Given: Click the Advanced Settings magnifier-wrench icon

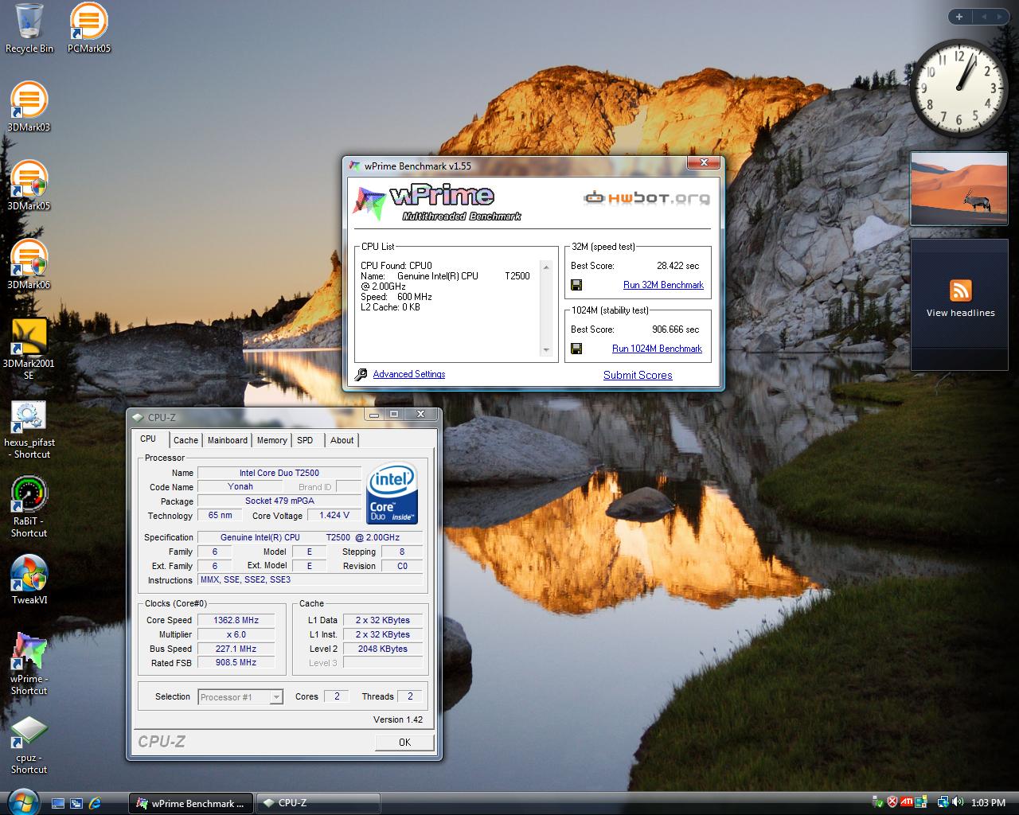Looking at the screenshot, I should coord(361,374).
